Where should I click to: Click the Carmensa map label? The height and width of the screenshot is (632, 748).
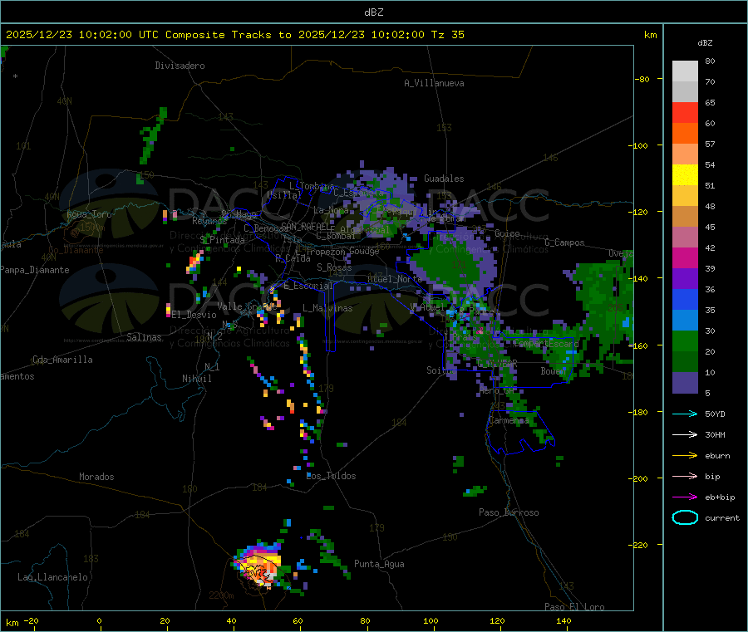[x=509, y=420]
